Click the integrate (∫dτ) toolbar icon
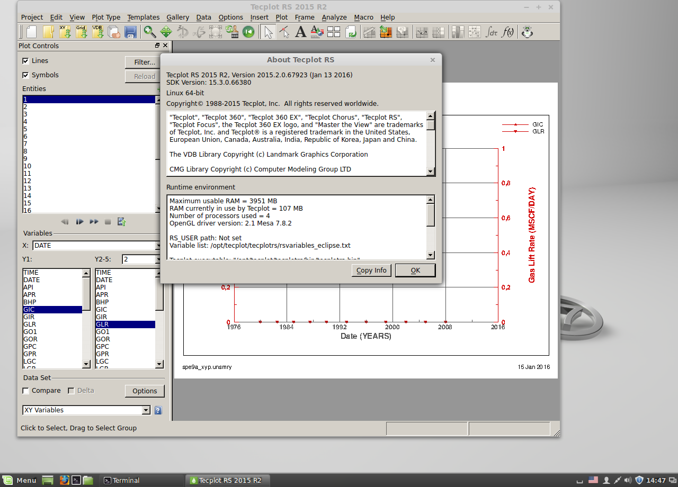678x487 pixels. pyautogui.click(x=492, y=32)
